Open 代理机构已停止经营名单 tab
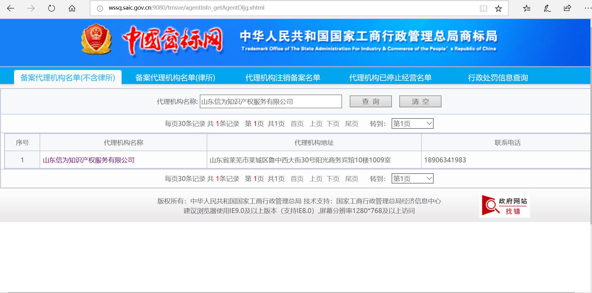592x293 pixels. point(390,78)
